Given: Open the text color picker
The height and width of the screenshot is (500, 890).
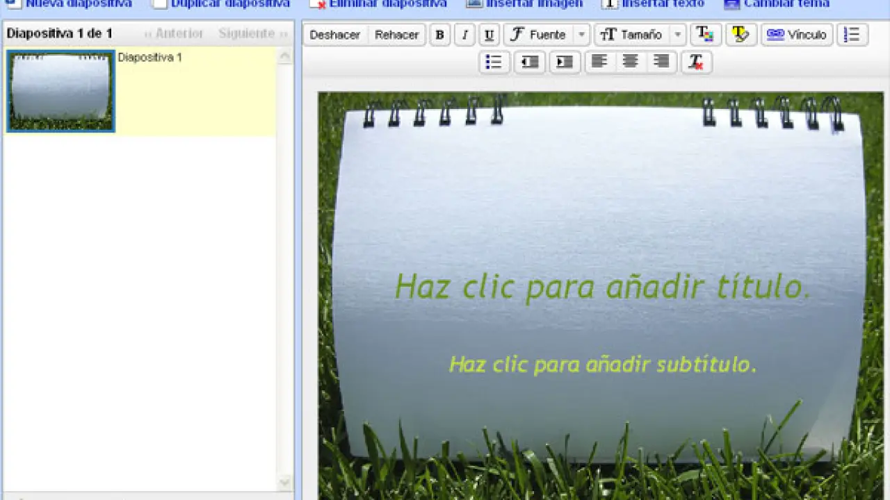Looking at the screenshot, I should 705,35.
